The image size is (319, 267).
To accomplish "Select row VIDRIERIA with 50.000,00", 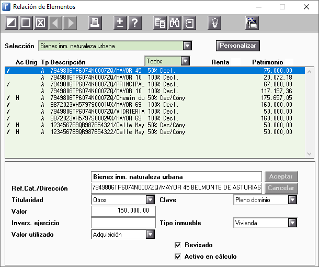I will [x=155, y=112].
